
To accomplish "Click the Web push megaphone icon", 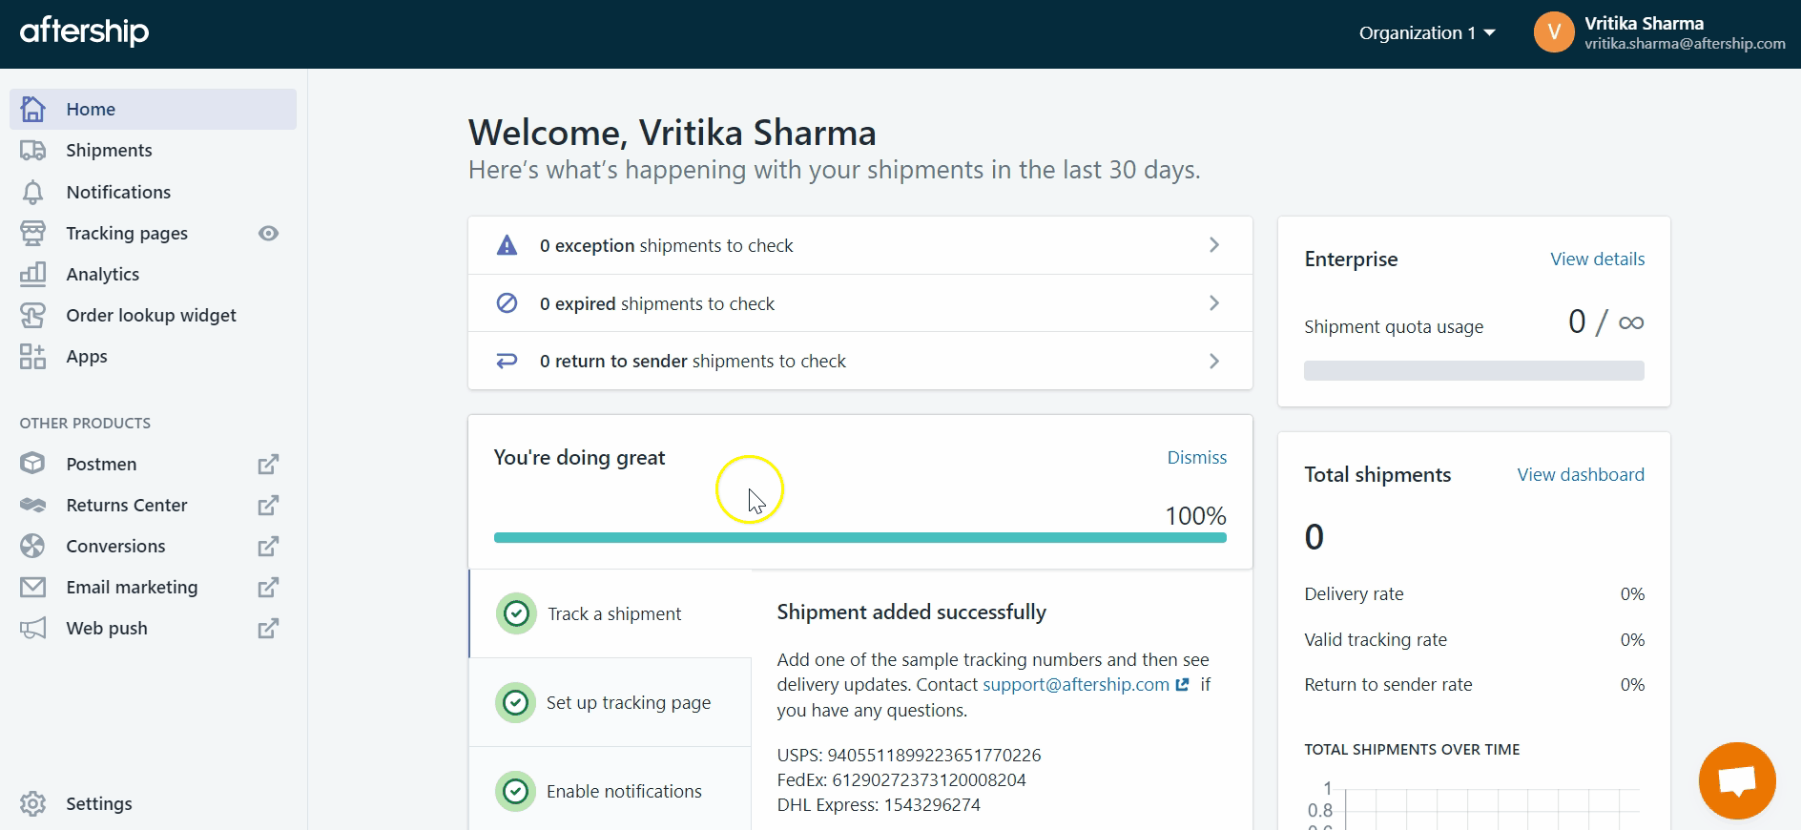I will coord(32,629).
